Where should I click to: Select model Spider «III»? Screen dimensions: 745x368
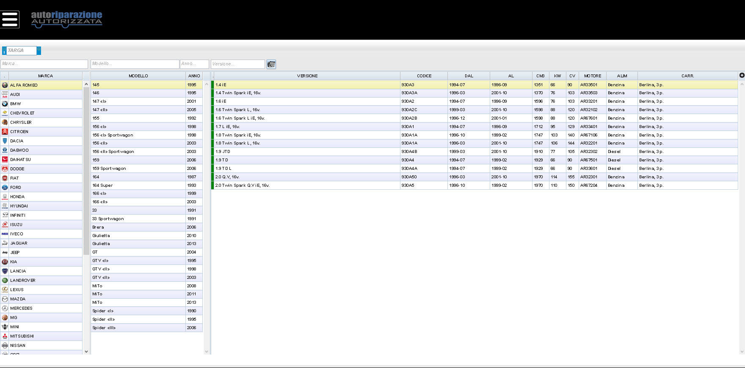click(147, 328)
